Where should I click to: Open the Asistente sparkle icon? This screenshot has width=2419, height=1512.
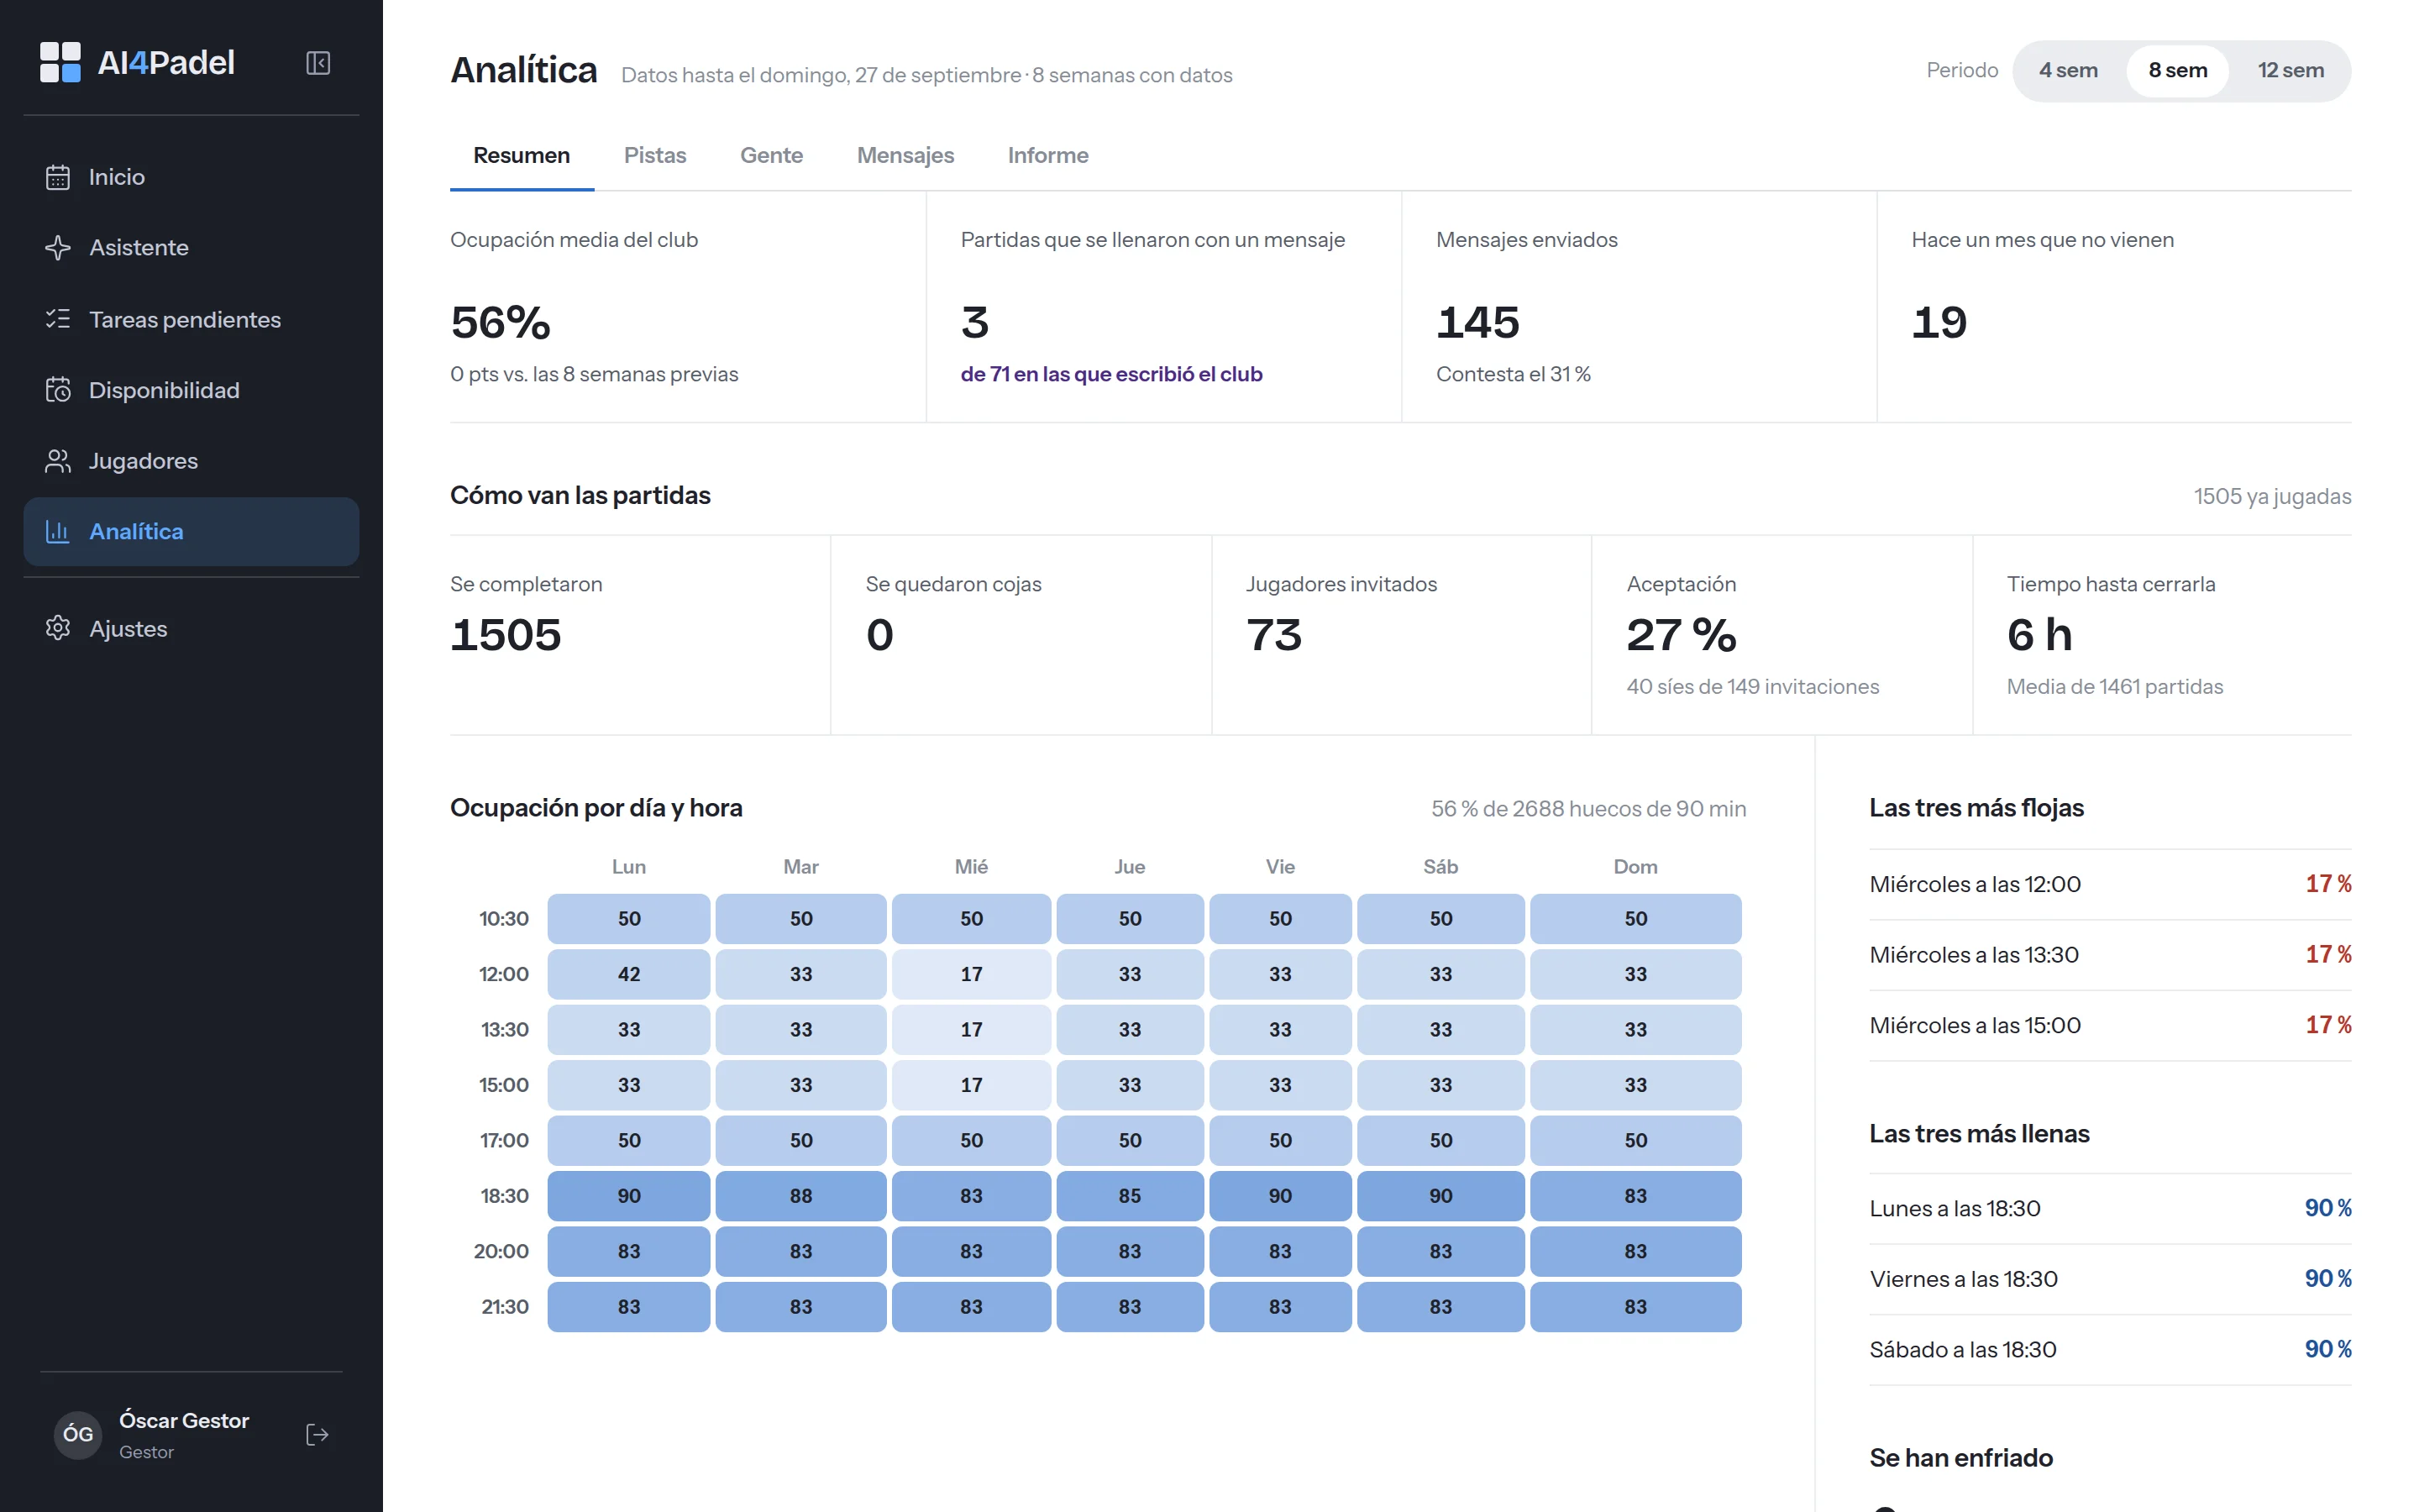click(58, 247)
